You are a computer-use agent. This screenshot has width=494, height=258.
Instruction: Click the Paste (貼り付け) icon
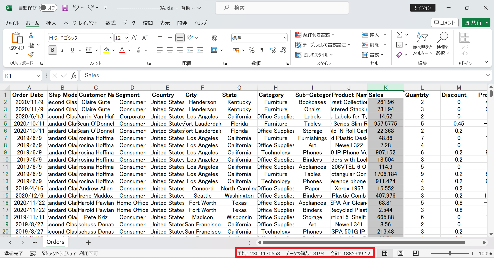point(17,38)
